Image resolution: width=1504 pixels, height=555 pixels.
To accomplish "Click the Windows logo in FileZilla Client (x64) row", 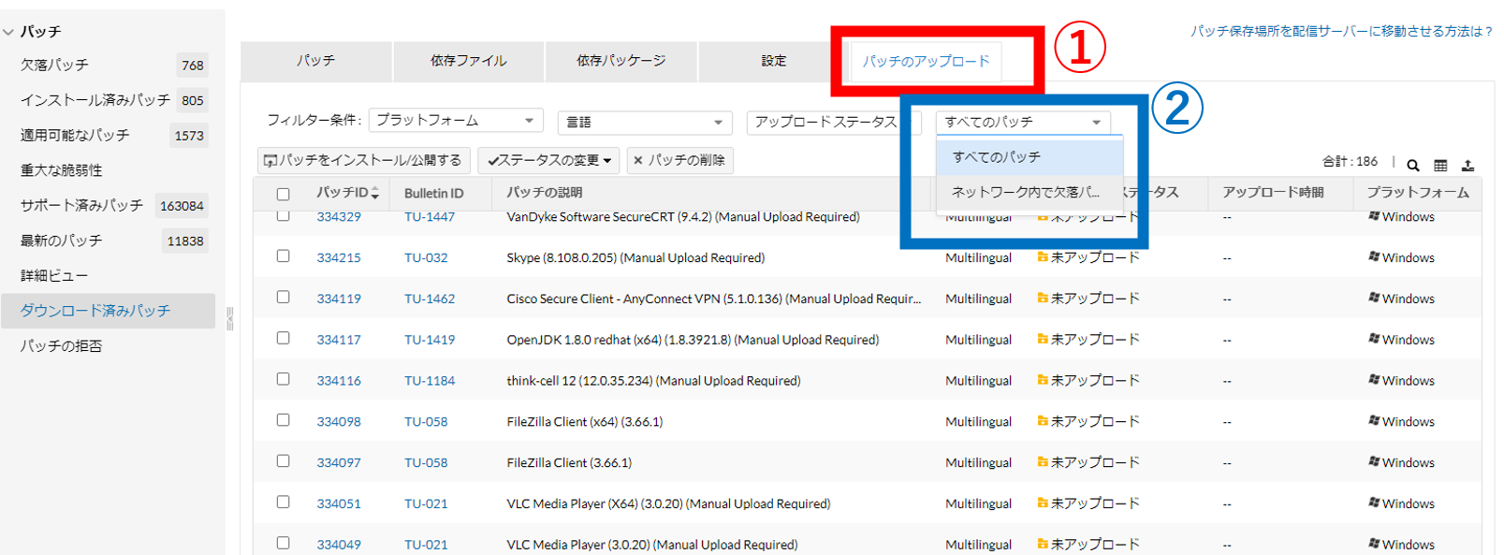I will click(x=1374, y=421).
